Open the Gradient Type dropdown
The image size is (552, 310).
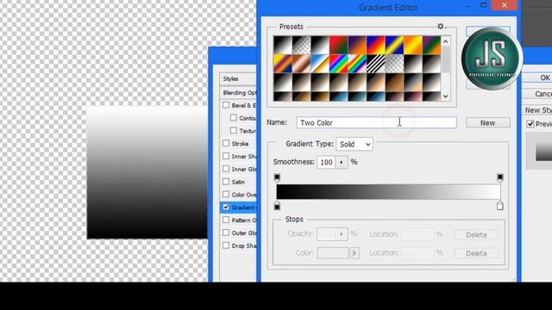point(354,144)
